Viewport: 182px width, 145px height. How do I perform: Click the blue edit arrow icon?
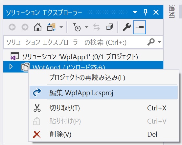[x=37, y=92]
